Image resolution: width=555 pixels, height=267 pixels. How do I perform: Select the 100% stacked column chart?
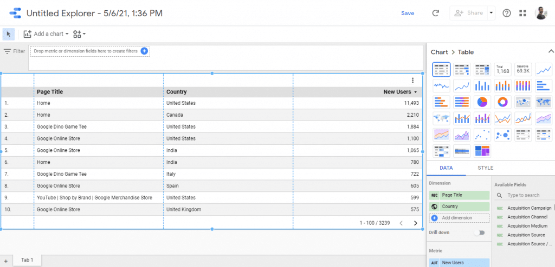pos(523,86)
